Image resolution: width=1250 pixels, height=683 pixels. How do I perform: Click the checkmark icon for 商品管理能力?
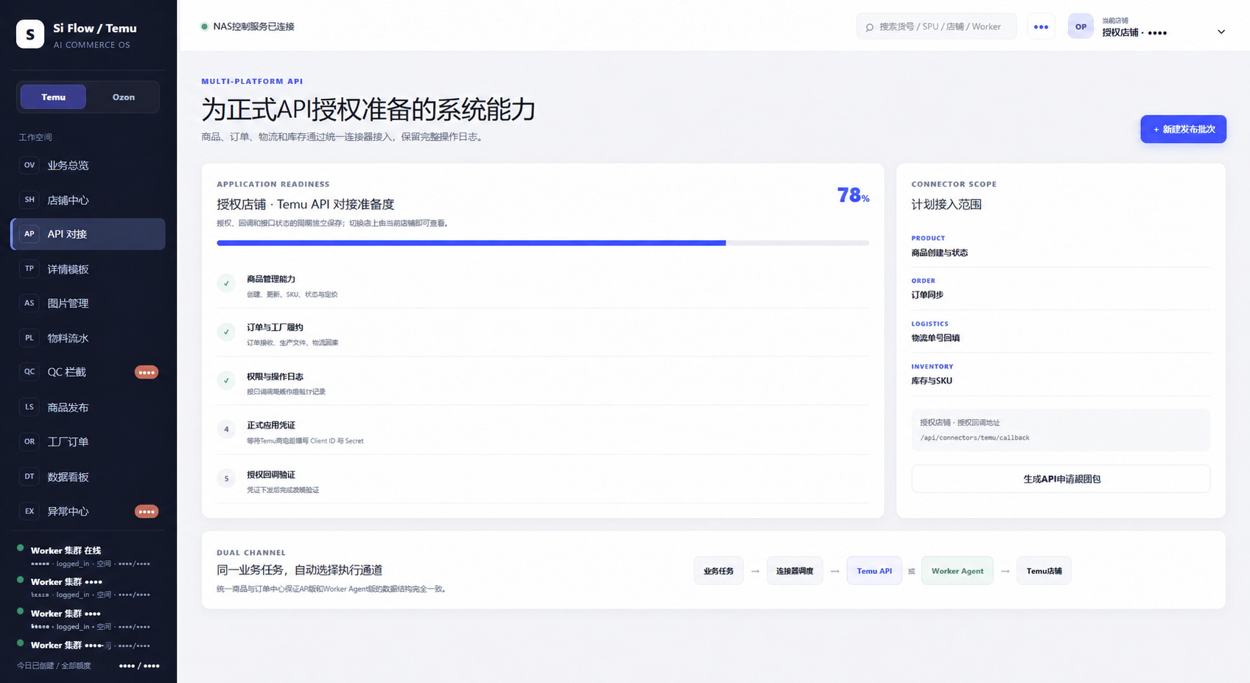[x=226, y=283]
